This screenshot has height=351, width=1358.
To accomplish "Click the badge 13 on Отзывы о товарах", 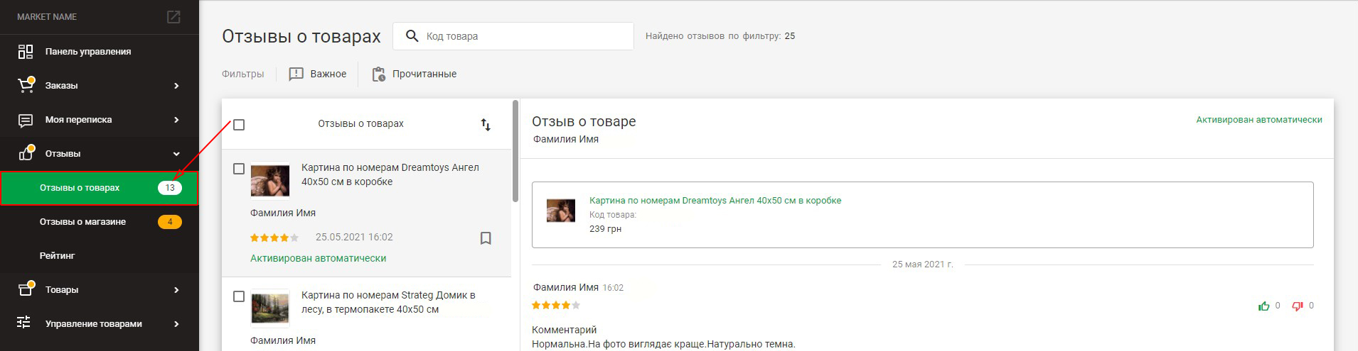I will 170,188.
